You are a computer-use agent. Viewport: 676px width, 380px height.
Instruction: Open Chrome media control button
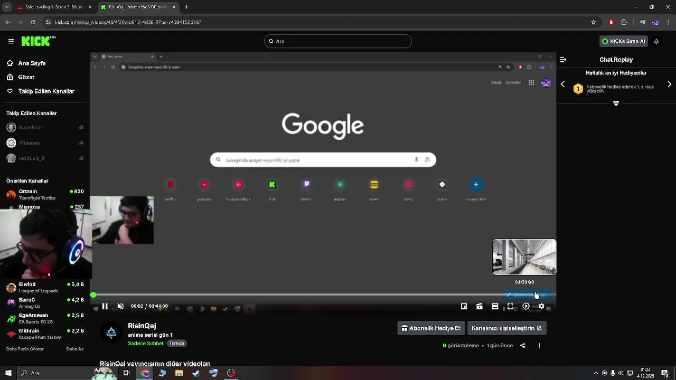tap(643, 22)
